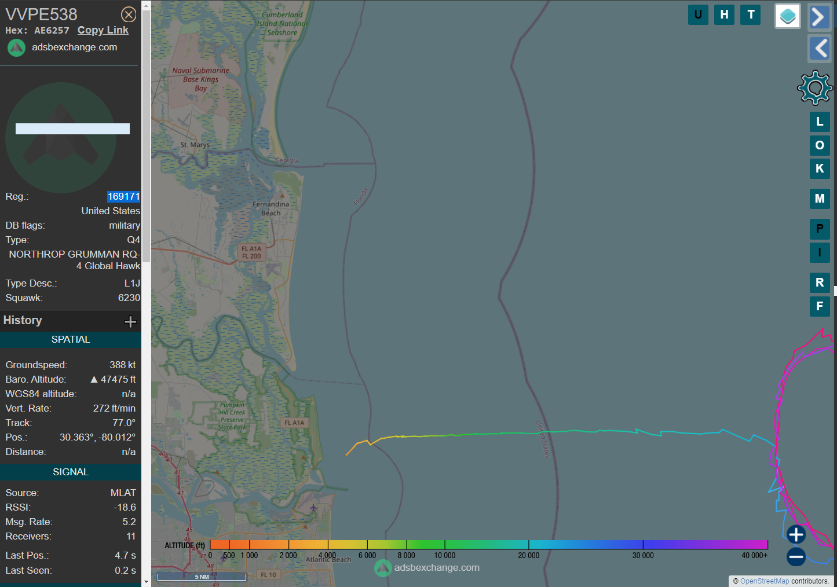837x587 pixels.
Task: Click the altitude color legend bar
Action: [x=489, y=544]
